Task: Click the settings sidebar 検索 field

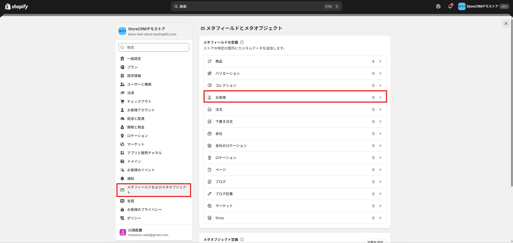Action: pyautogui.click(x=154, y=47)
